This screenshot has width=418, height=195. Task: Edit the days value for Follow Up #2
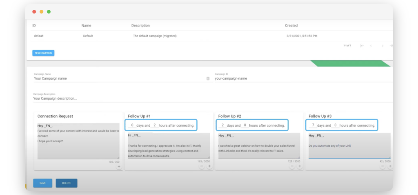(x=222, y=126)
